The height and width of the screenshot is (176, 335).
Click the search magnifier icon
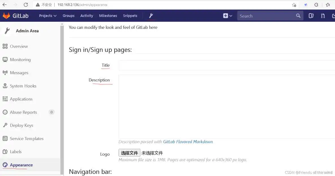coord(298,16)
